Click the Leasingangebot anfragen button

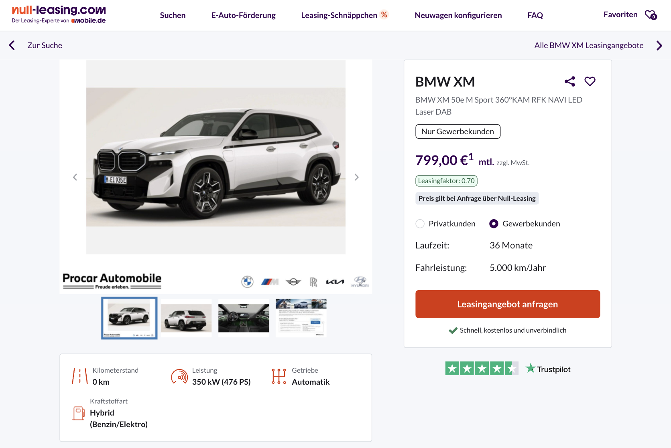pos(507,304)
